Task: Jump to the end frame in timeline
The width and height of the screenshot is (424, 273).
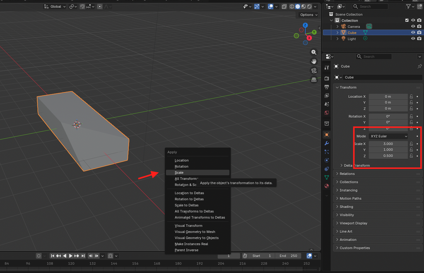Action: tap(83, 256)
